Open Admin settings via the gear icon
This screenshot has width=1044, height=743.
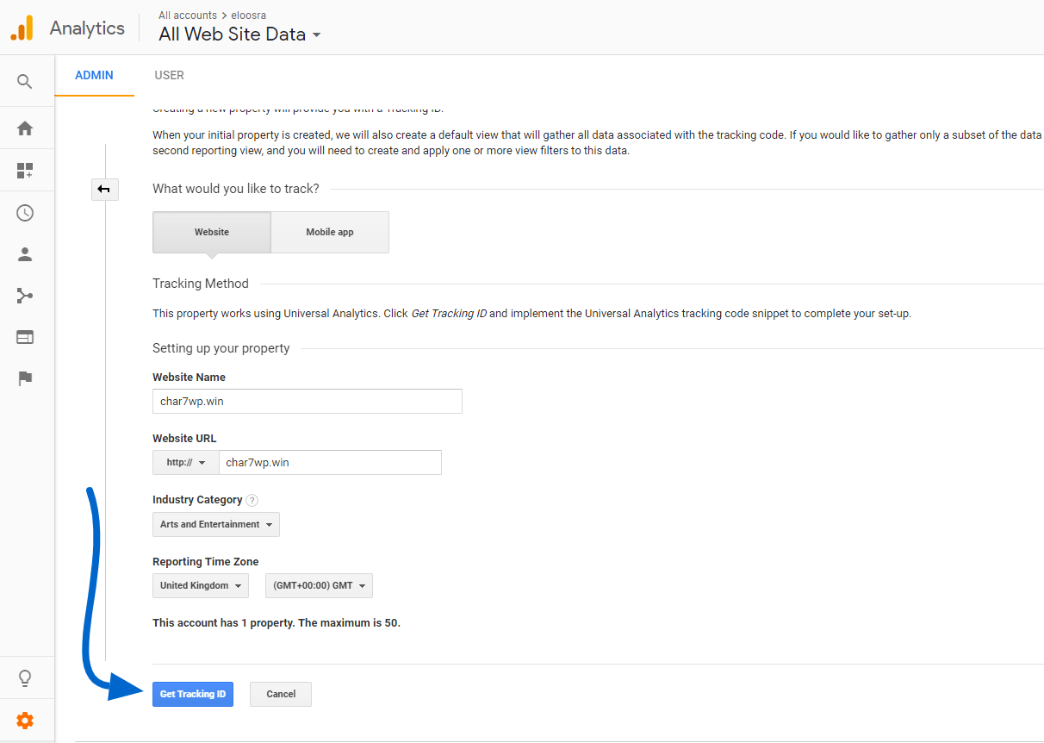27,720
